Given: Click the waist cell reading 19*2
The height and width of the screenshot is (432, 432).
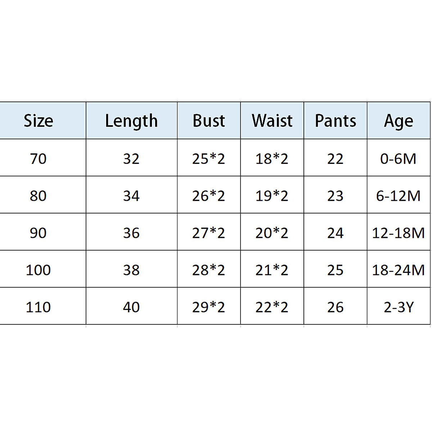Looking at the screenshot, I should pyautogui.click(x=272, y=195).
